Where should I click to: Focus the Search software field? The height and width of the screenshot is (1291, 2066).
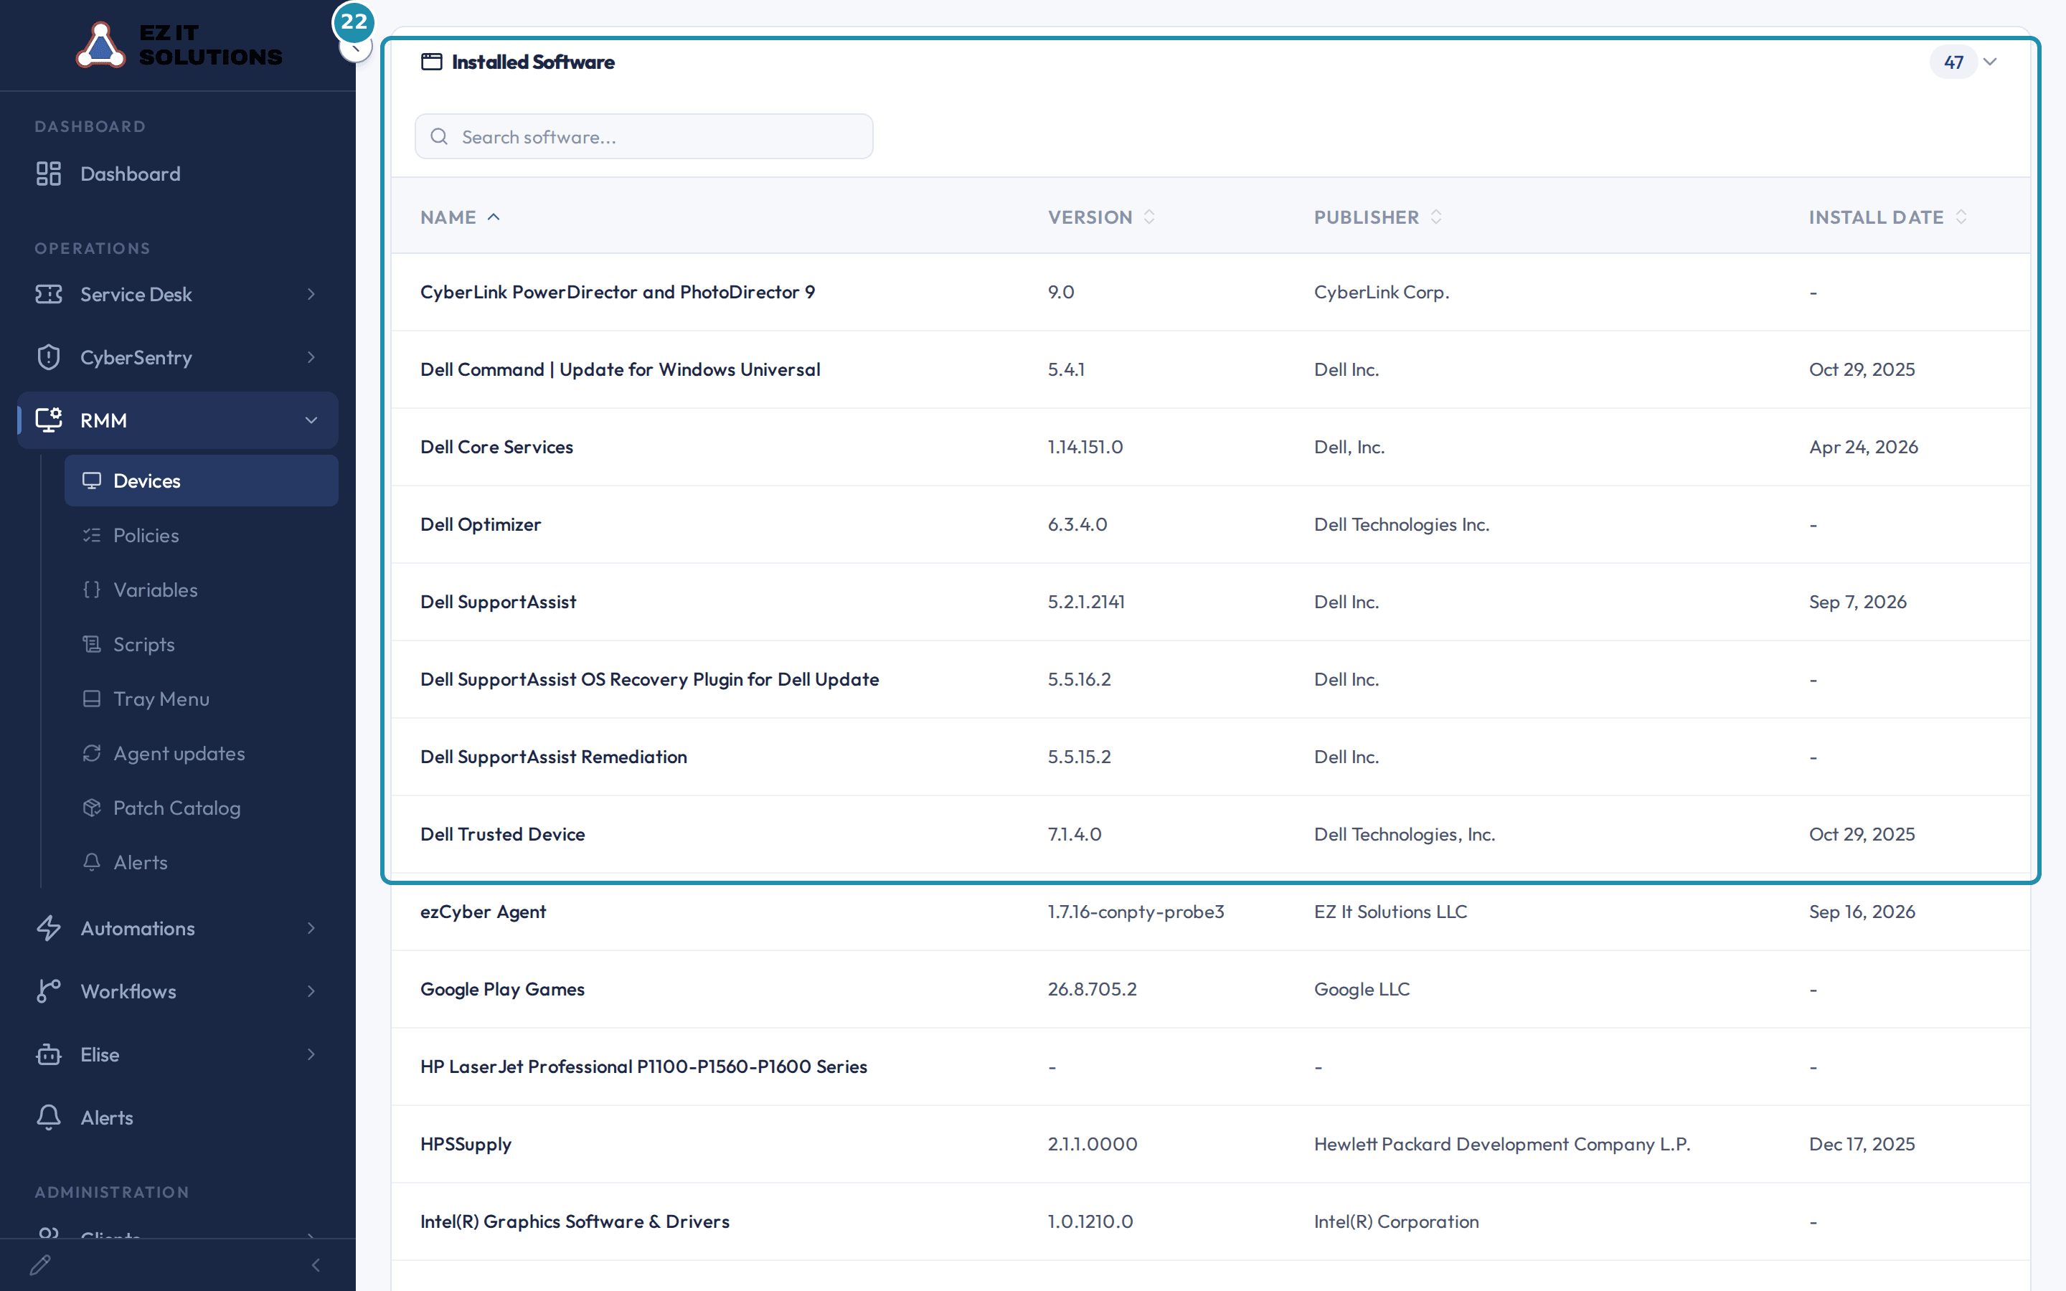(643, 136)
